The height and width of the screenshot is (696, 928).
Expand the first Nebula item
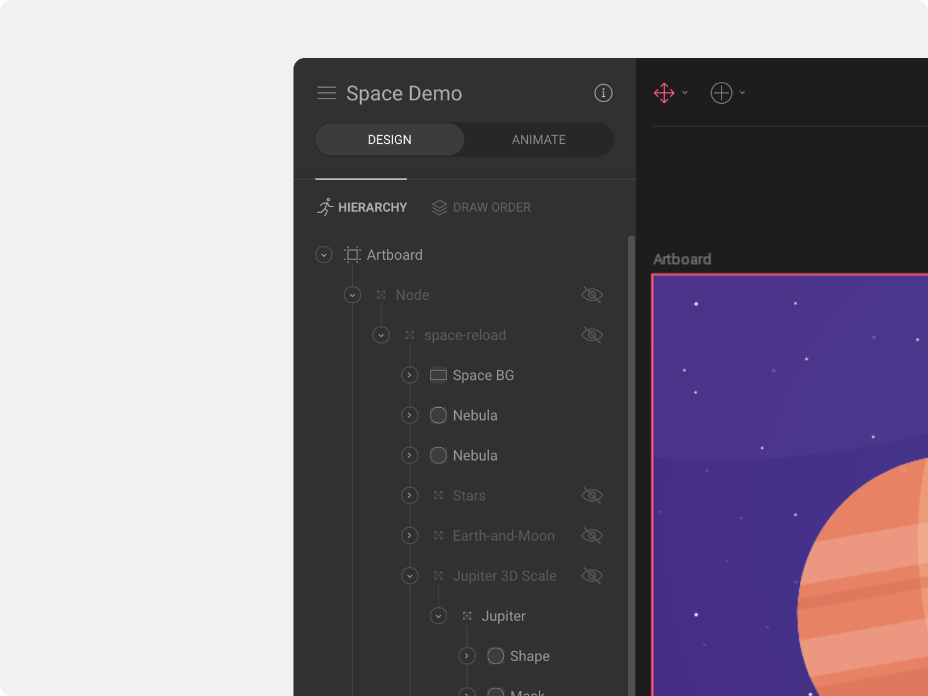click(x=409, y=415)
